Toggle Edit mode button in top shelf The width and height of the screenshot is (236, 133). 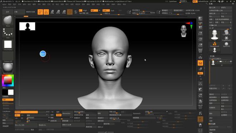click(x=40, y=12)
